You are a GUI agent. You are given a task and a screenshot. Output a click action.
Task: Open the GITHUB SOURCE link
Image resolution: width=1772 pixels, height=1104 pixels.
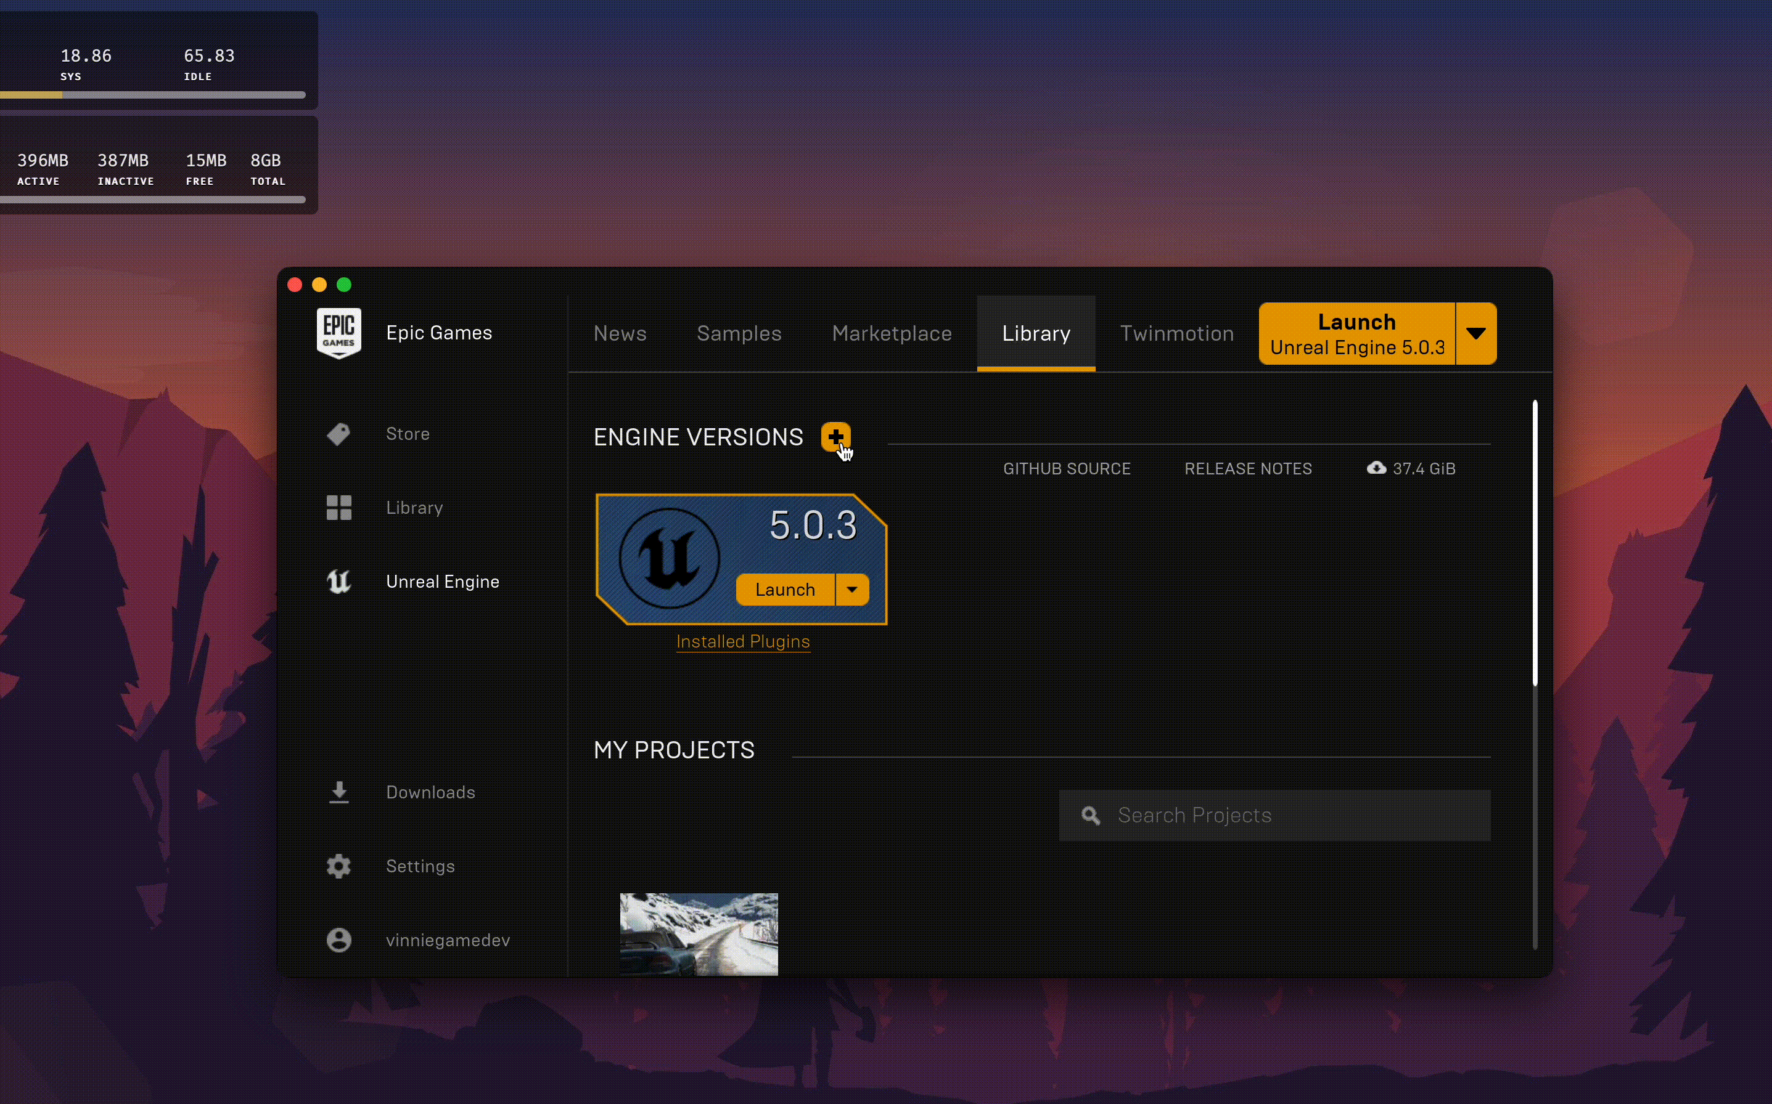point(1066,469)
